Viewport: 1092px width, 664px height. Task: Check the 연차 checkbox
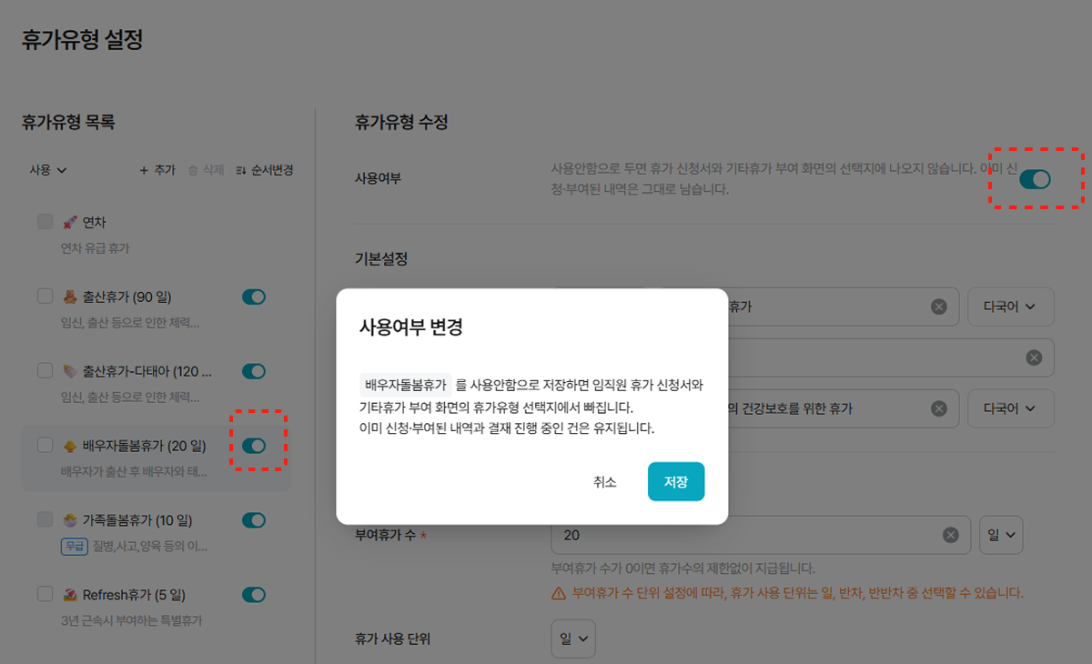coord(45,222)
